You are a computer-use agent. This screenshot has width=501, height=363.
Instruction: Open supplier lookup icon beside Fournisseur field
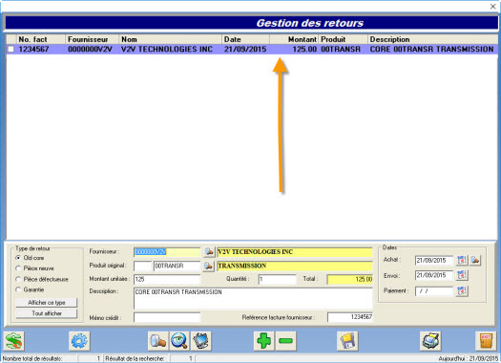coord(209,252)
